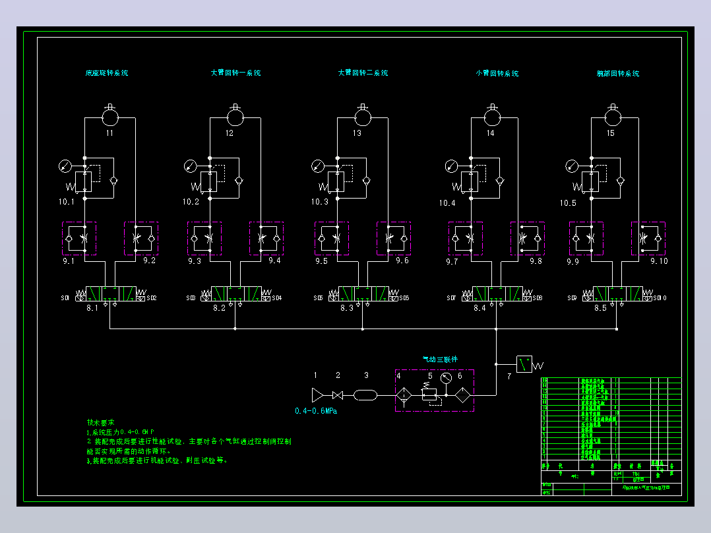Click the rotary motor symbol numbered 15
The width and height of the screenshot is (711, 533).
613,117
